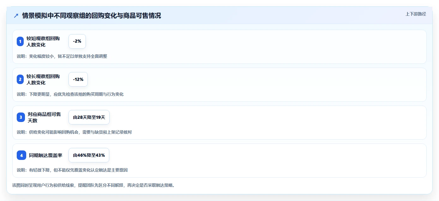Click the label 同期触达覆盖率
The width and height of the screenshot is (439, 201).
46,155
